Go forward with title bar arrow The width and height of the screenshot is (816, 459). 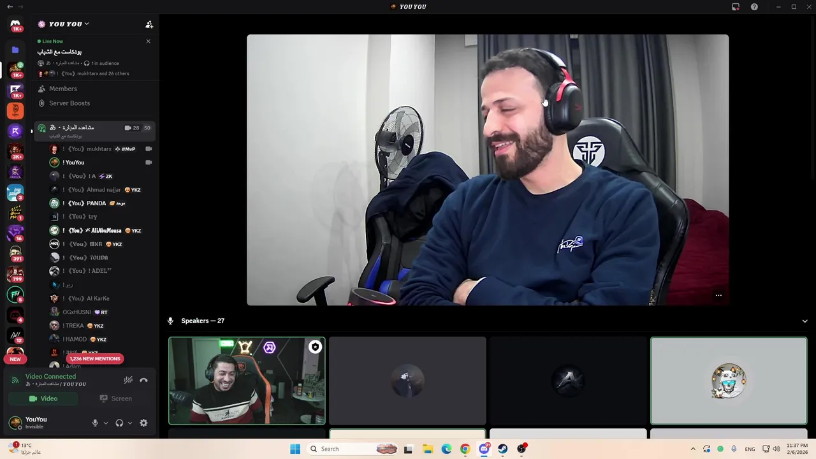21,7
